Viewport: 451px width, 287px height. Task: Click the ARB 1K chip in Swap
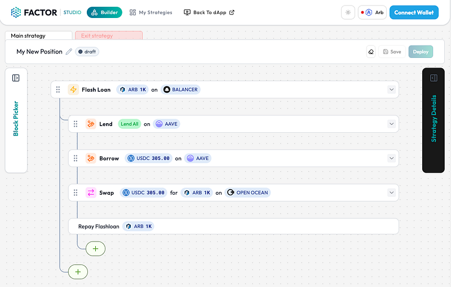coord(197,192)
